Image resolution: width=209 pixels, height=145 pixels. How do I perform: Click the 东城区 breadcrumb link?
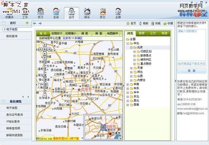coord(78,38)
